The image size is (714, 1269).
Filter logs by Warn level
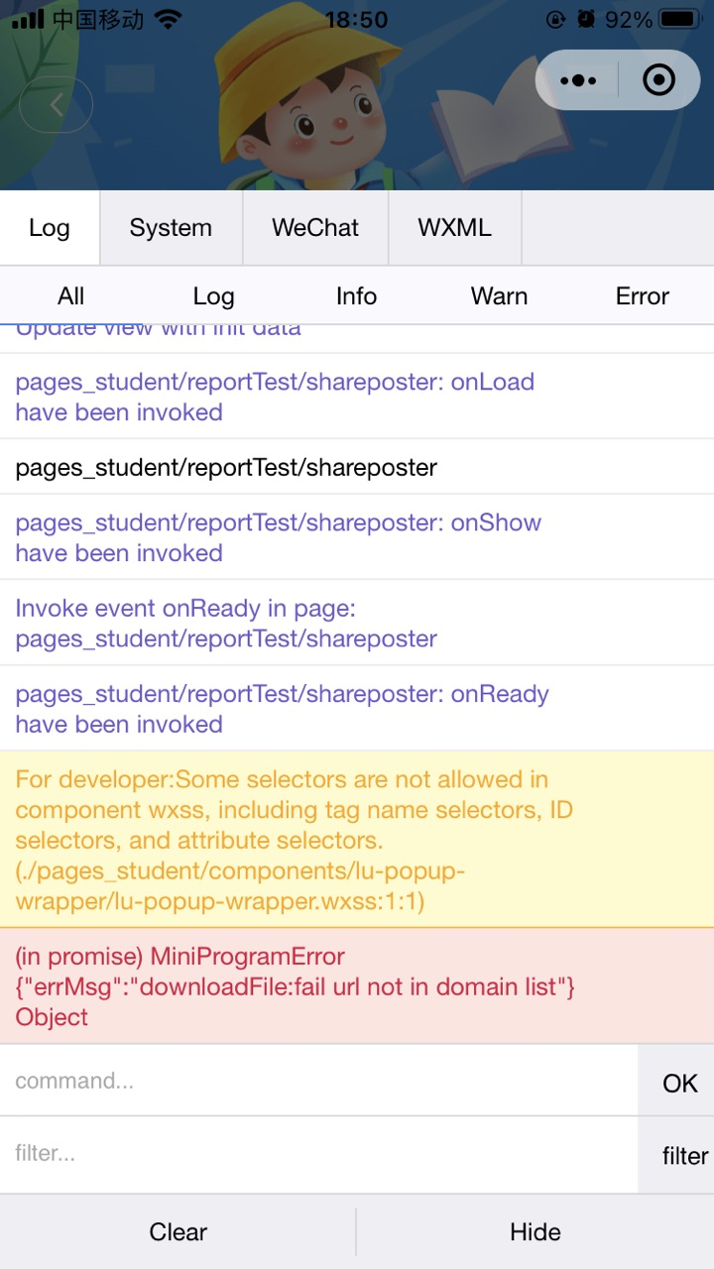click(x=499, y=295)
